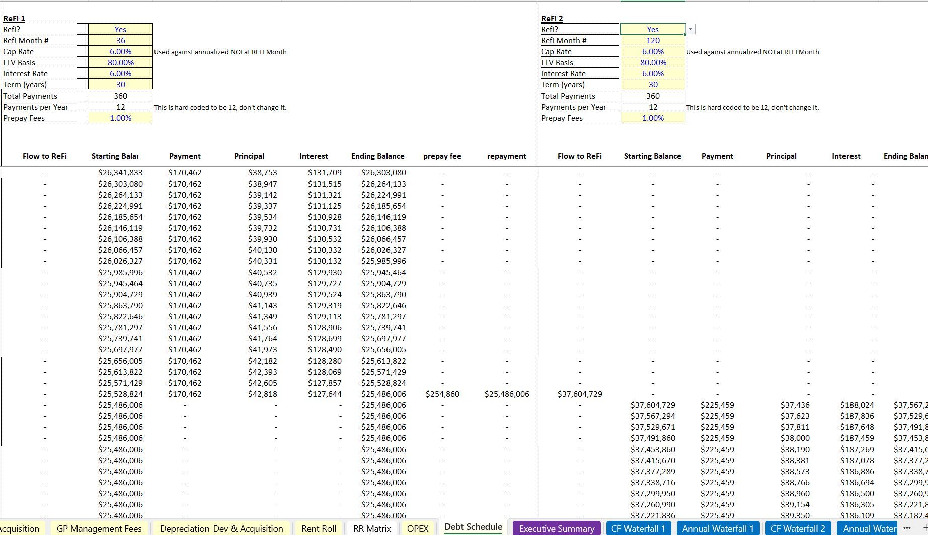928x535 pixels.
Task: Open the Depreciation-Dev & Acquisition sheet tab
Action: (221, 528)
